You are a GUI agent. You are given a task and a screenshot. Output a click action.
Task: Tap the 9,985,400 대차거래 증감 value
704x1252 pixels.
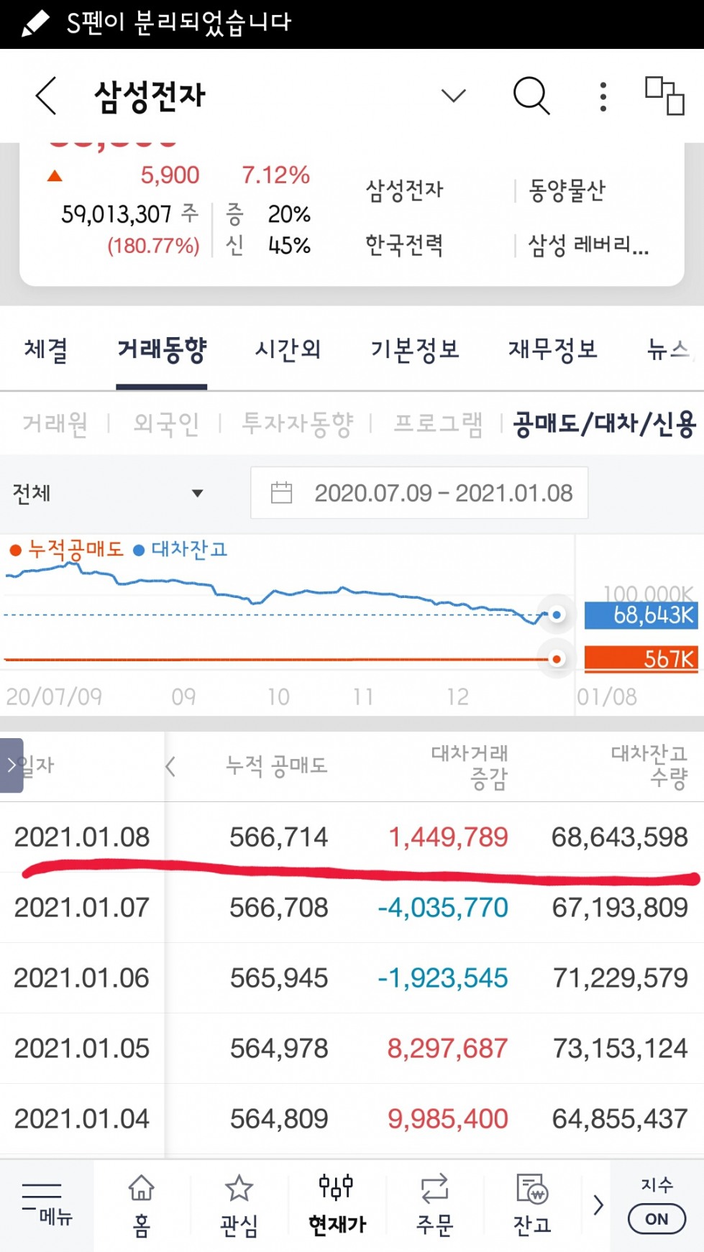click(448, 1119)
